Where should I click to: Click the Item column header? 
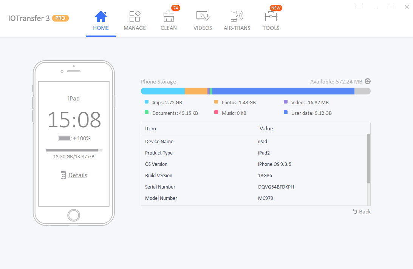point(151,128)
